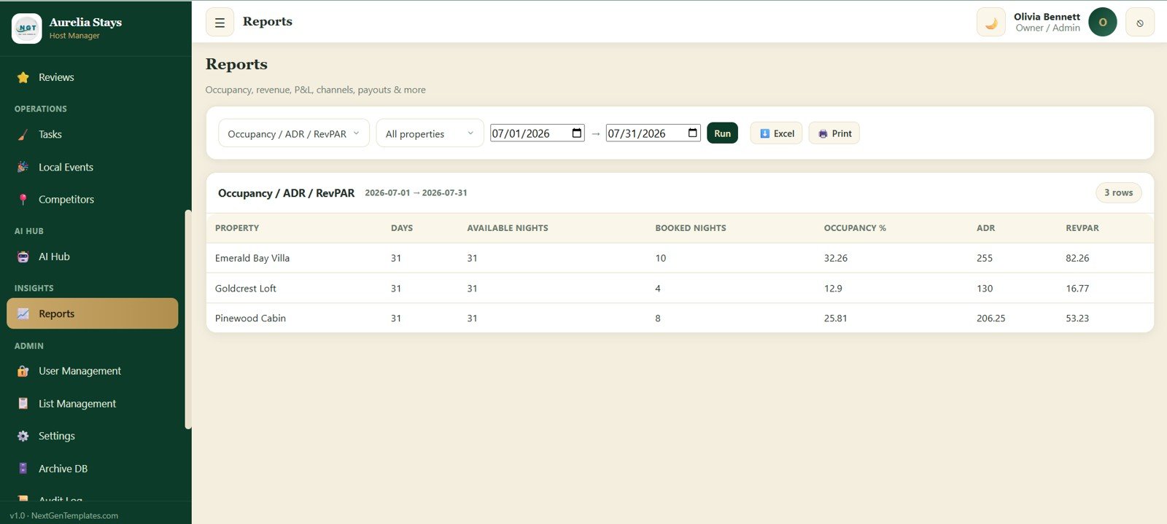
Task: Click the sidebar scrollbar
Action: pos(188,319)
